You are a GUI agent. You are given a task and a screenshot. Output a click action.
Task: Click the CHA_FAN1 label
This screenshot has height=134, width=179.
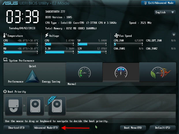click(119, 49)
